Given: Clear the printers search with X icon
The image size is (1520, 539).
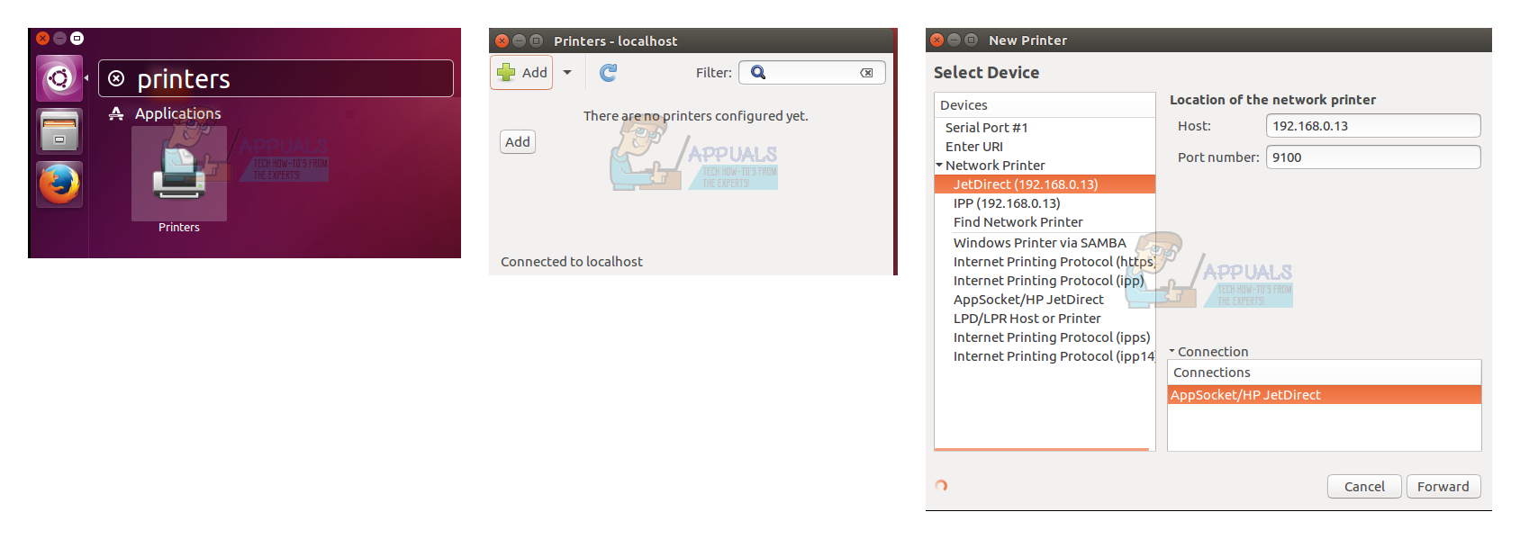Looking at the screenshot, I should pos(116,79).
